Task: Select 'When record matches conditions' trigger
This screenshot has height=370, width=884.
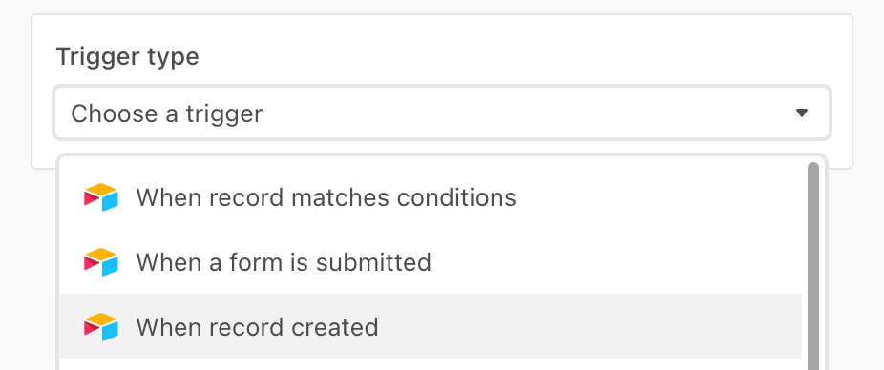Action: click(431, 197)
